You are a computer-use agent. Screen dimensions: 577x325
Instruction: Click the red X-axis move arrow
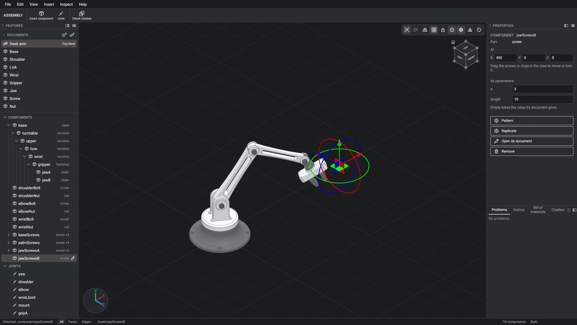tap(359, 155)
